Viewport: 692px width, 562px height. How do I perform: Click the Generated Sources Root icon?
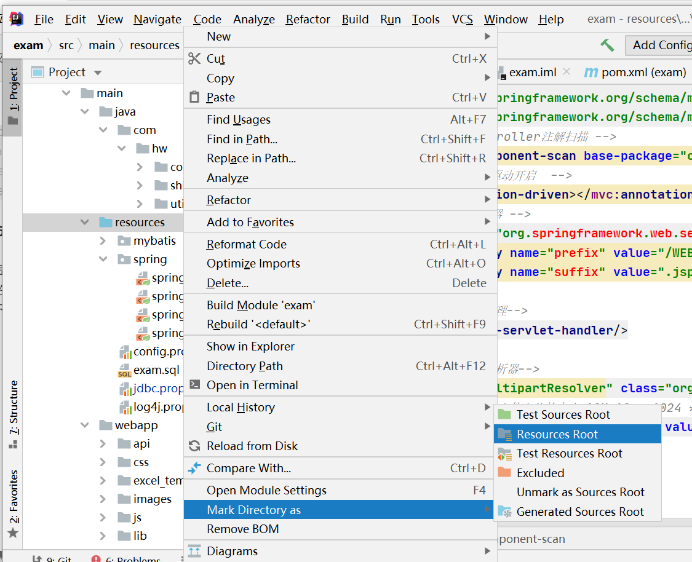504,512
